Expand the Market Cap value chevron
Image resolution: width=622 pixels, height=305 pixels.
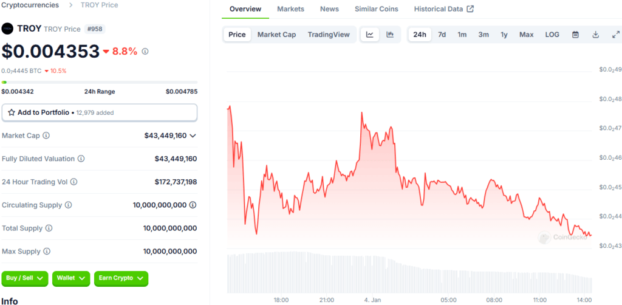coord(193,135)
